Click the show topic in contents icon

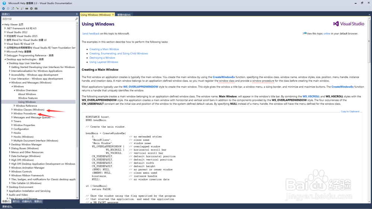[x=13, y=9]
